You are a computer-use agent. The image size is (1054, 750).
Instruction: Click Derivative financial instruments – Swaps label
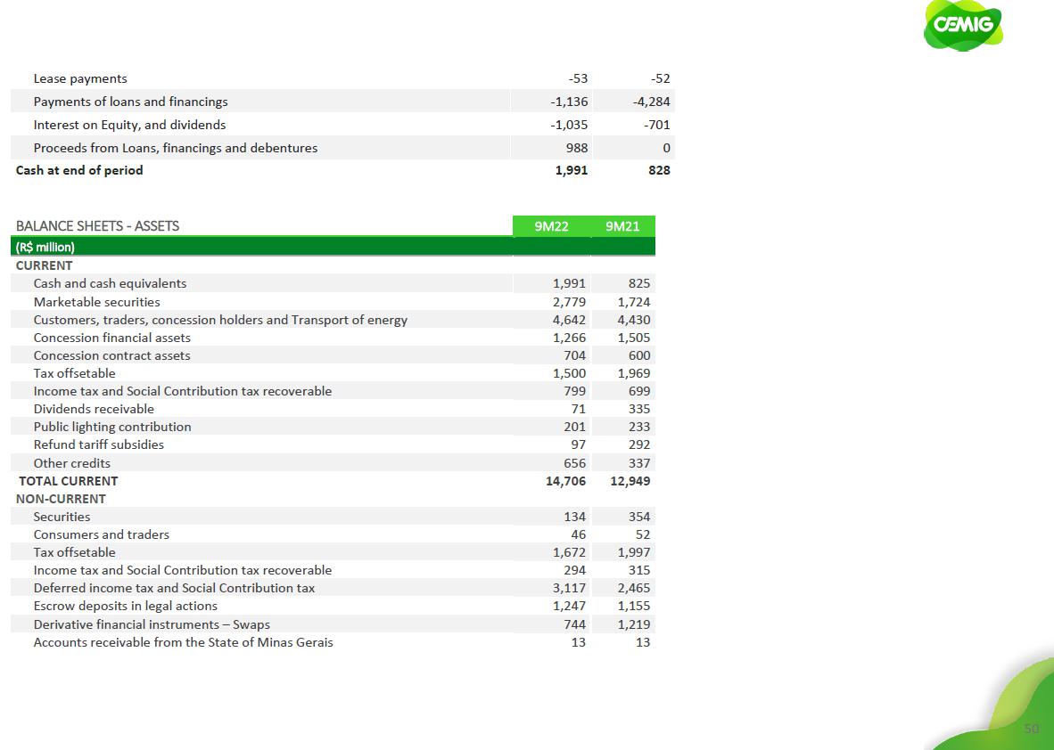click(x=152, y=624)
